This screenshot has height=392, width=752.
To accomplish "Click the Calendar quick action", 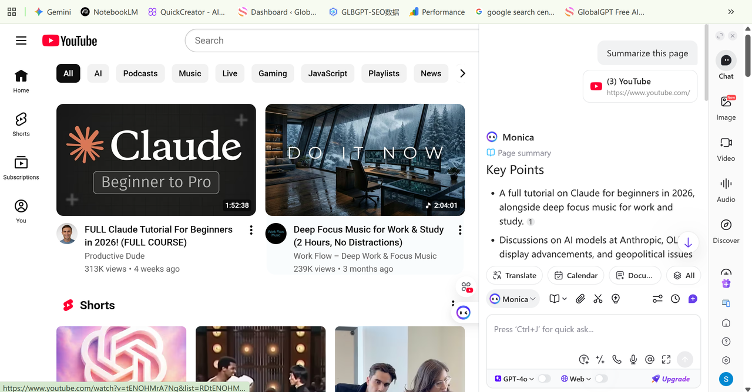I will point(576,275).
